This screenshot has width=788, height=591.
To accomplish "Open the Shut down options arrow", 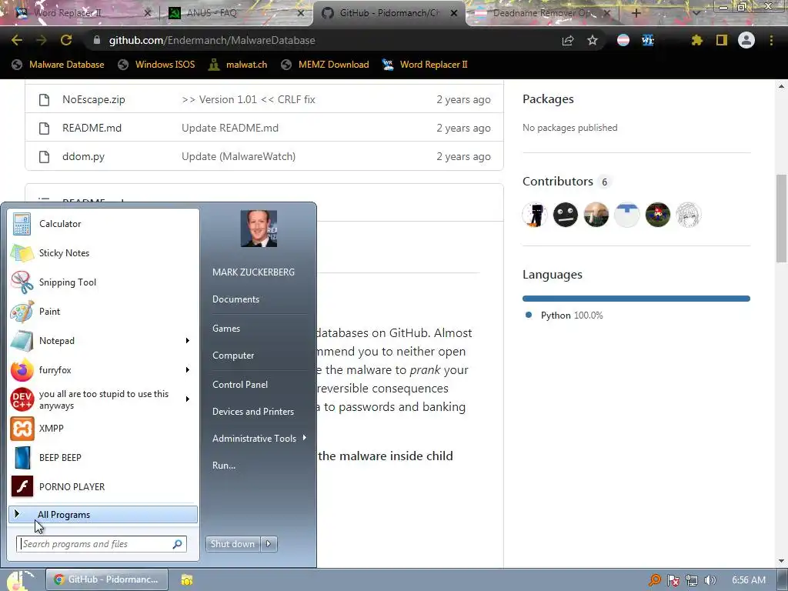I will pyautogui.click(x=269, y=544).
